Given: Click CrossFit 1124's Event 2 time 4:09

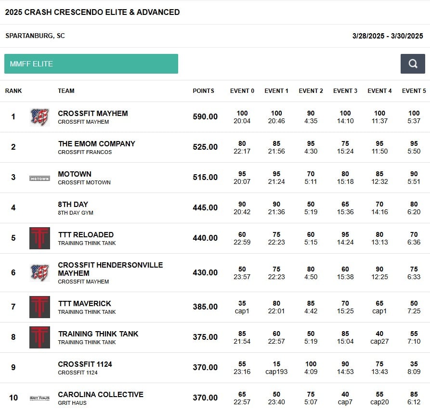Looking at the screenshot, I should 311,372.
